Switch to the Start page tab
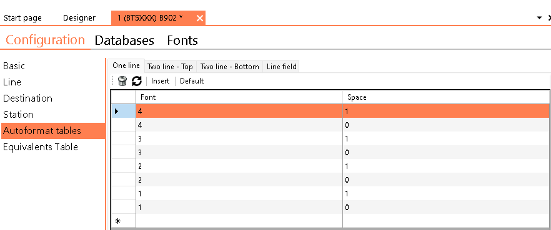551x230 pixels. pos(23,18)
